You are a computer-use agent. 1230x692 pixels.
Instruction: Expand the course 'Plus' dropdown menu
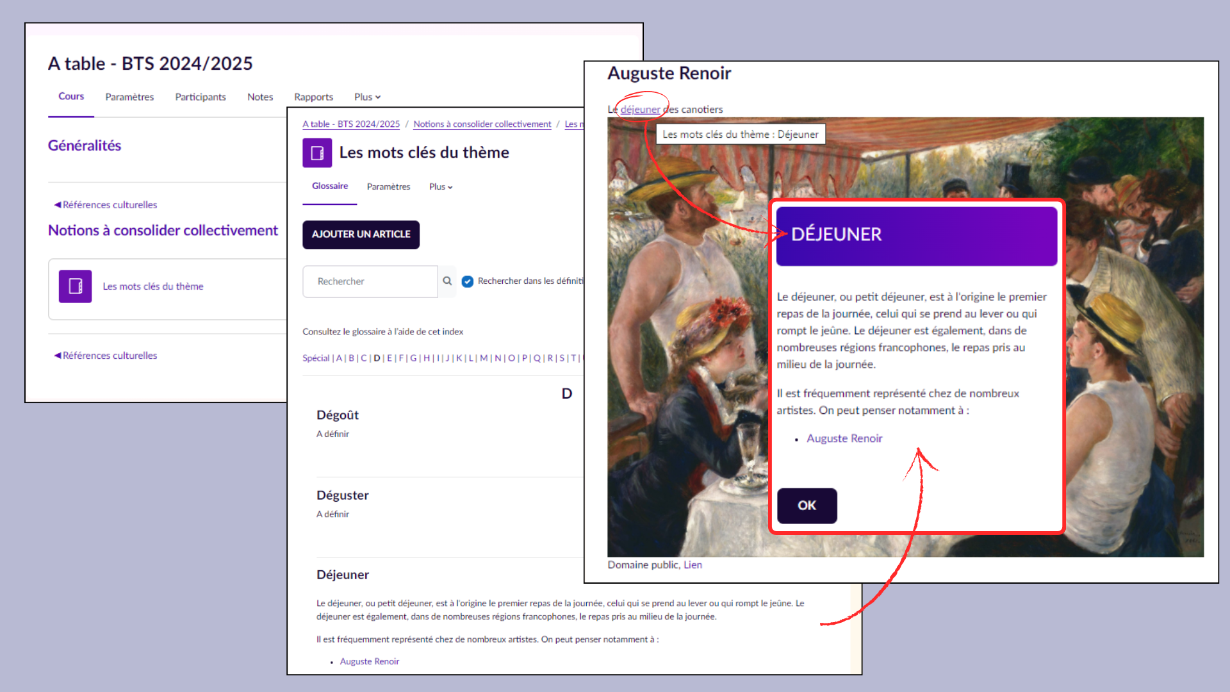pos(367,97)
